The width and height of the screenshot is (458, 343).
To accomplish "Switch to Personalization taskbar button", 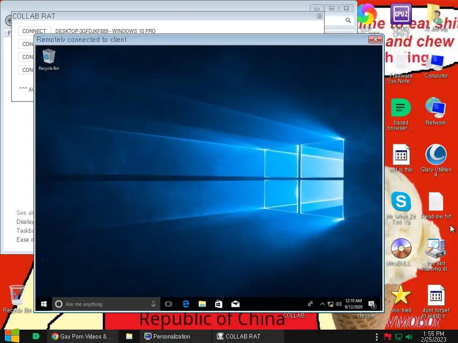I will pos(175,336).
